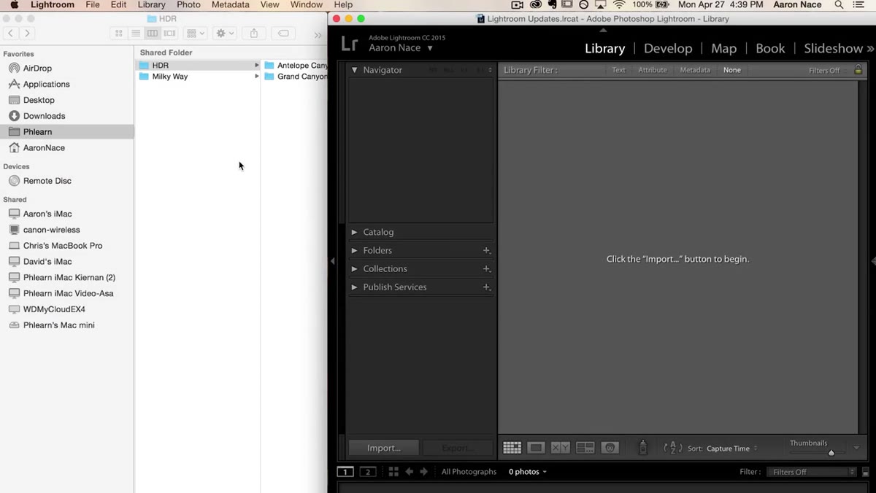Viewport: 876px width, 493px height.
Task: Go back with filmstrip left arrow
Action: (x=409, y=472)
